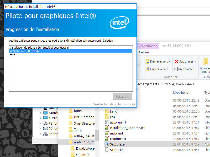Select the fonts folder icon
Viewport: 210px width, 157px height.
click(x=71, y=111)
